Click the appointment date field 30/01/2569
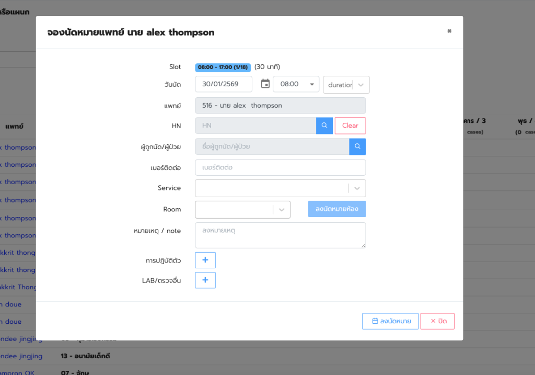The width and height of the screenshot is (535, 375). tap(224, 84)
